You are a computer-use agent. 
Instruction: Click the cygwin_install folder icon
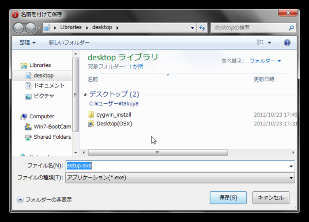pyautogui.click(x=91, y=115)
